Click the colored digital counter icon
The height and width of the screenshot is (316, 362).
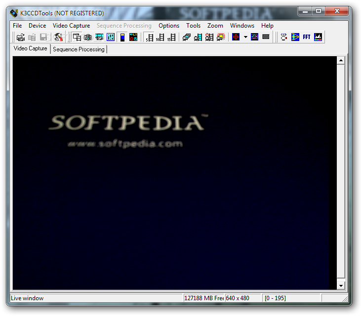(133, 37)
